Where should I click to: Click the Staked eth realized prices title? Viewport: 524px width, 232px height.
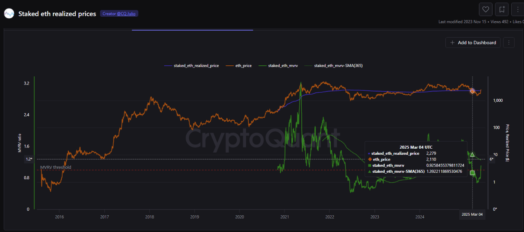pos(57,14)
